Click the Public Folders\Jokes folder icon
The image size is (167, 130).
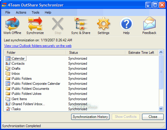[x=8, y=93]
